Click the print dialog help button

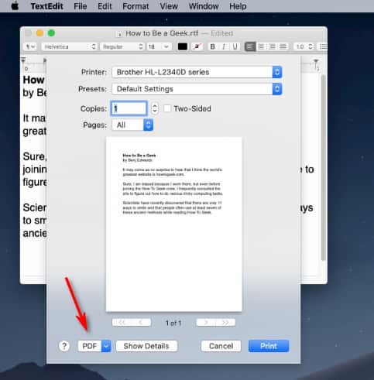click(x=64, y=346)
